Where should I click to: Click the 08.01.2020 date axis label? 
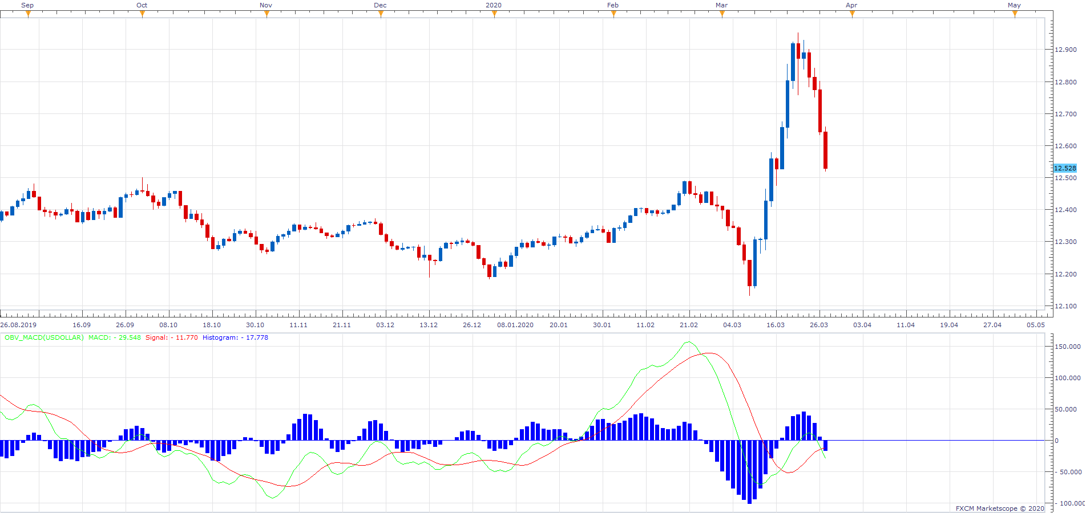click(515, 325)
